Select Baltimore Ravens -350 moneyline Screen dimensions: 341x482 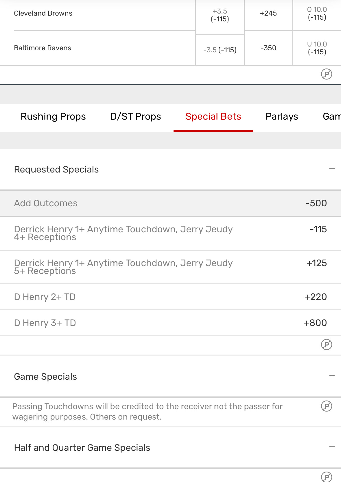pos(268,48)
